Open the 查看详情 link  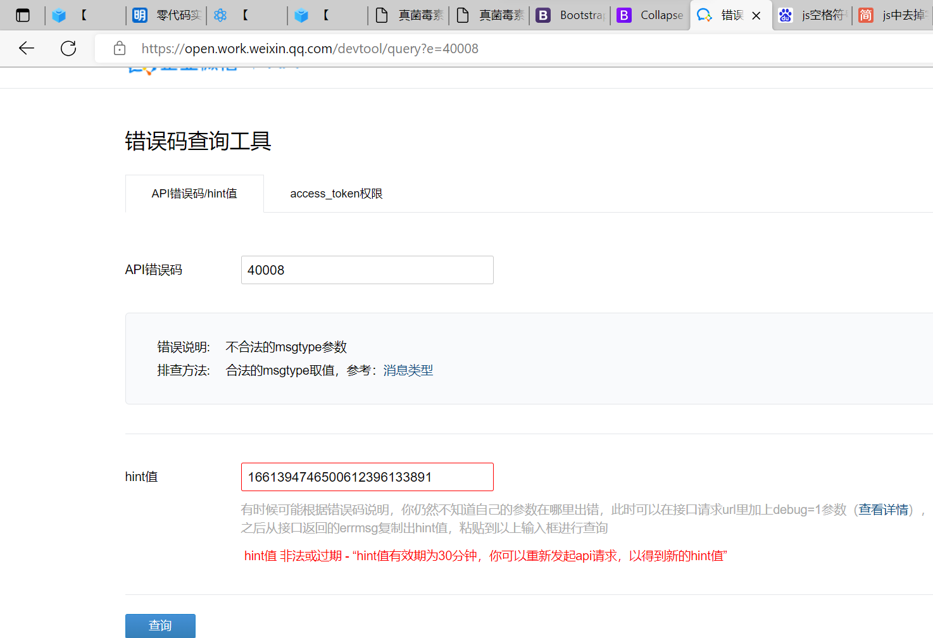[x=883, y=510]
